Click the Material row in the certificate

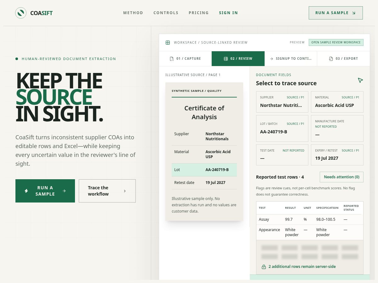click(204, 154)
